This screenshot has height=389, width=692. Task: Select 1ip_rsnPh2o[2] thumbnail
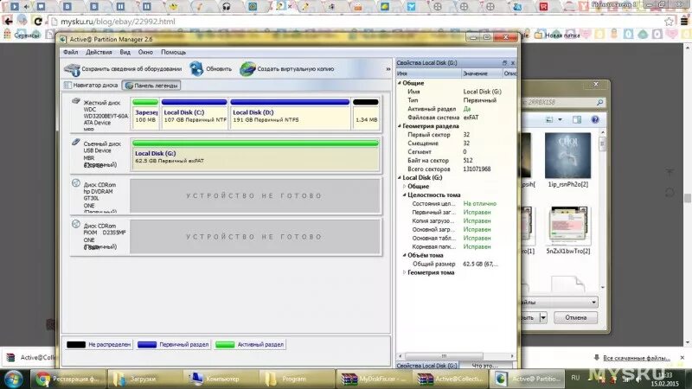[568, 160]
